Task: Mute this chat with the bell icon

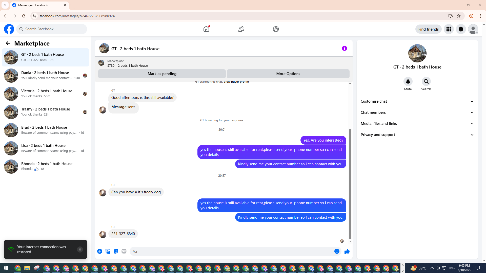Action: tap(408, 81)
